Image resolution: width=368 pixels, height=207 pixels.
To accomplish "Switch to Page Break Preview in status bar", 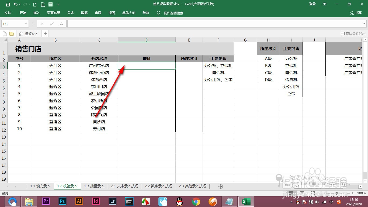I will click(x=313, y=193).
